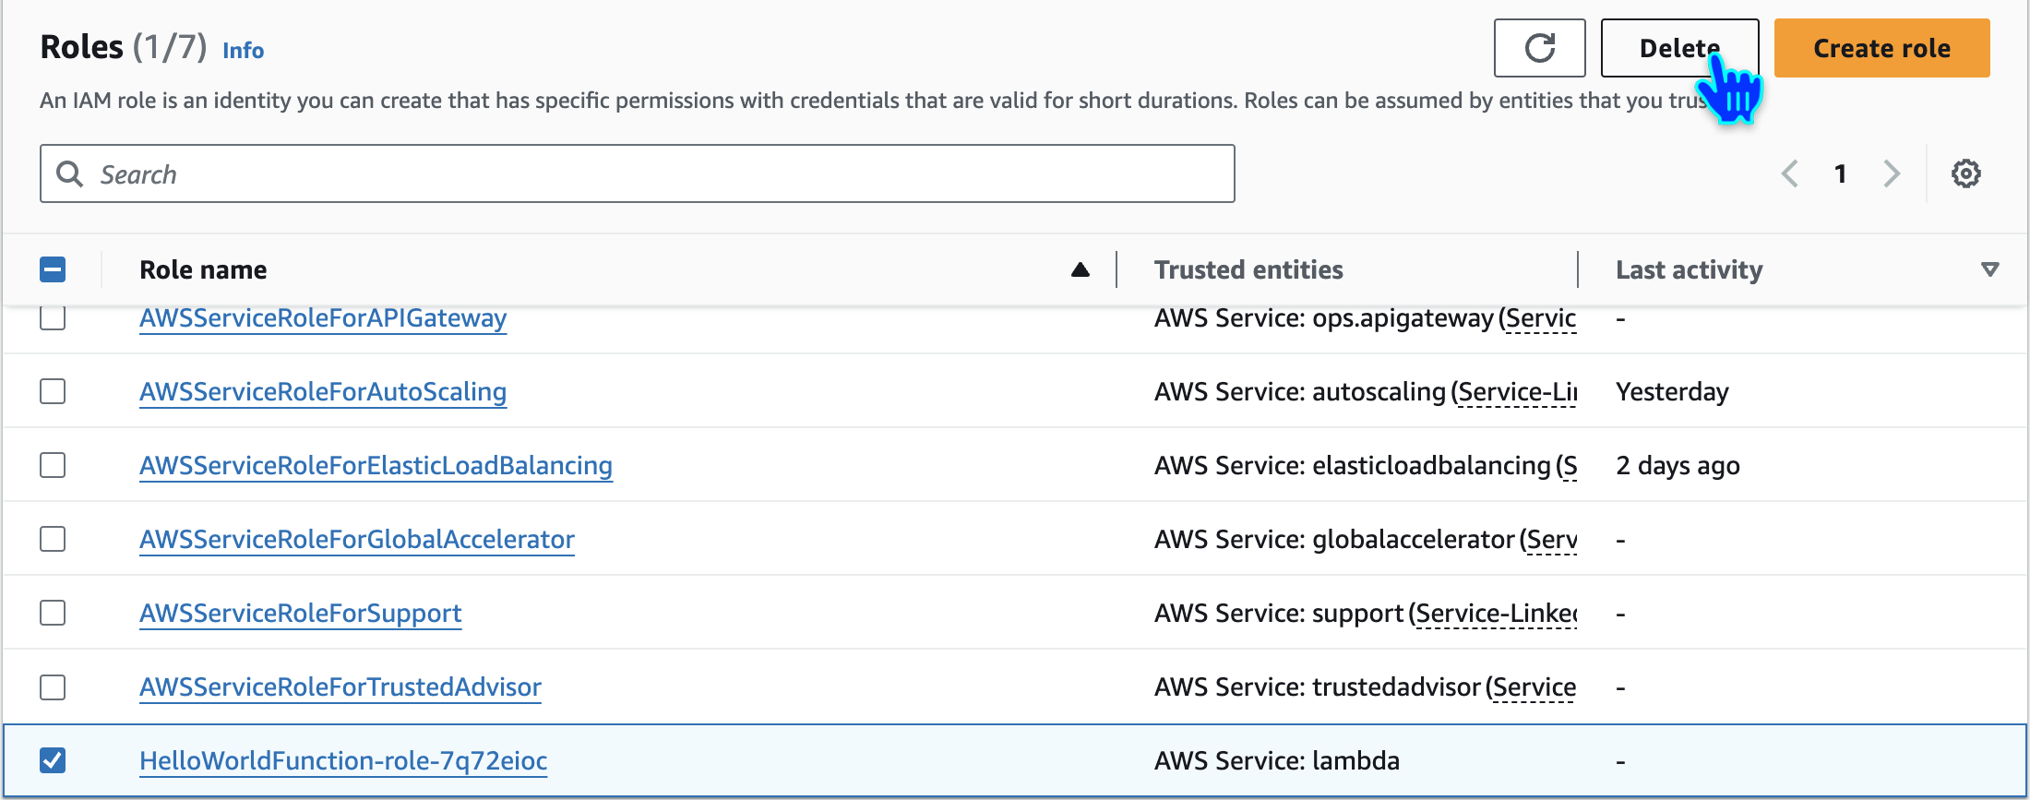This screenshot has width=2030, height=800.
Task: Go to previous page arrow
Action: pyautogui.click(x=1790, y=173)
